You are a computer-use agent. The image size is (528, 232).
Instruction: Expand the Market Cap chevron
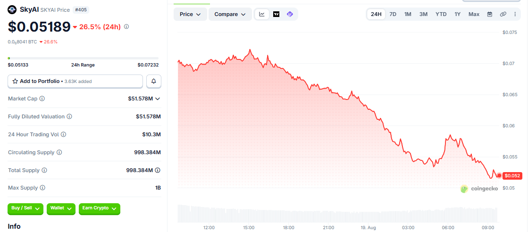tap(157, 99)
